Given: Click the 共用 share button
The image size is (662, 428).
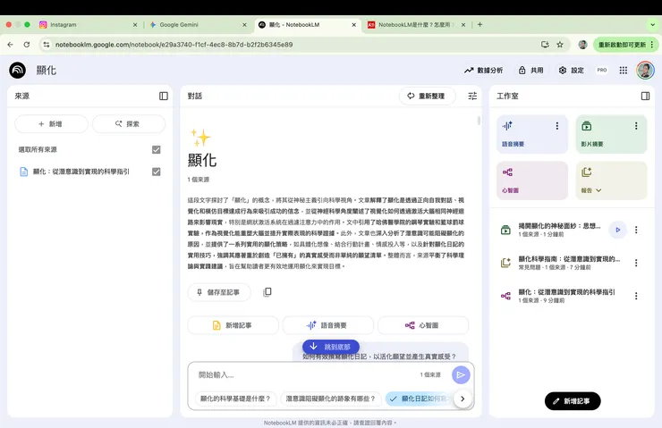Looking at the screenshot, I should pos(531,71).
